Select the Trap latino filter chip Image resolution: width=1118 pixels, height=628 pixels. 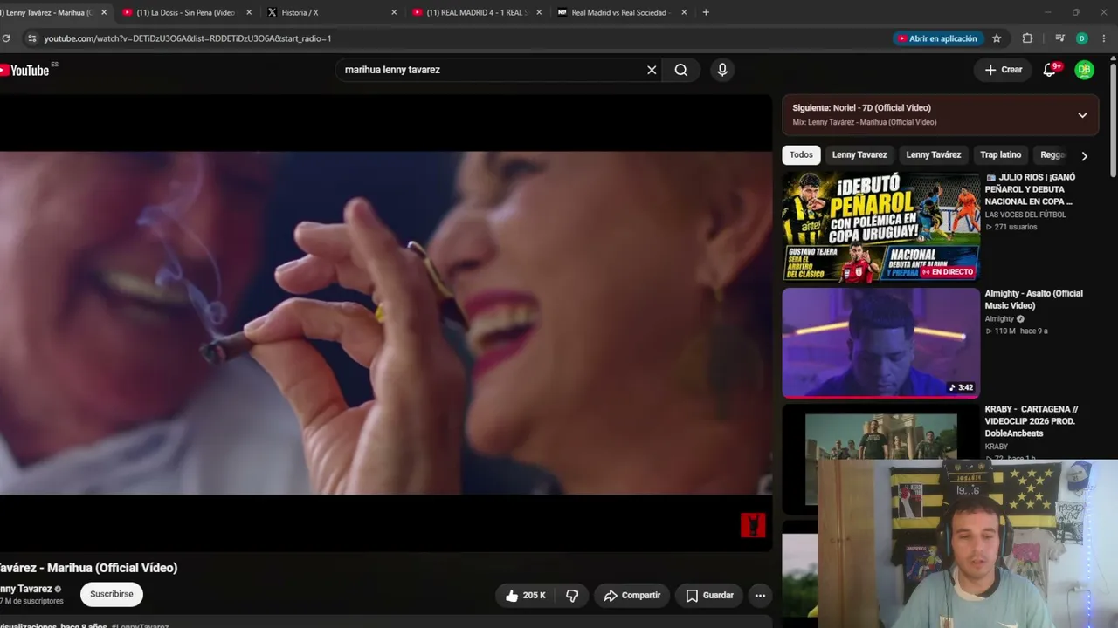1000,155
